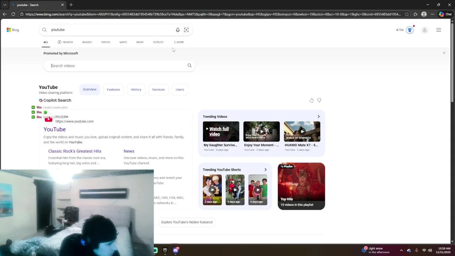
Task: Click the site info lock icon
Action: tap(22, 14)
